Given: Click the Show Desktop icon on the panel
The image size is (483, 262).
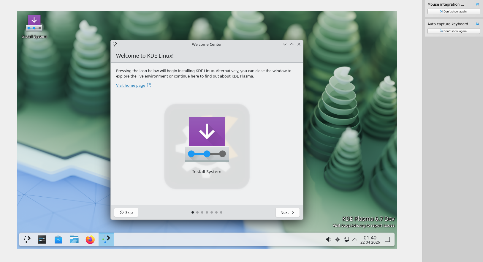Looking at the screenshot, I should (387, 239).
